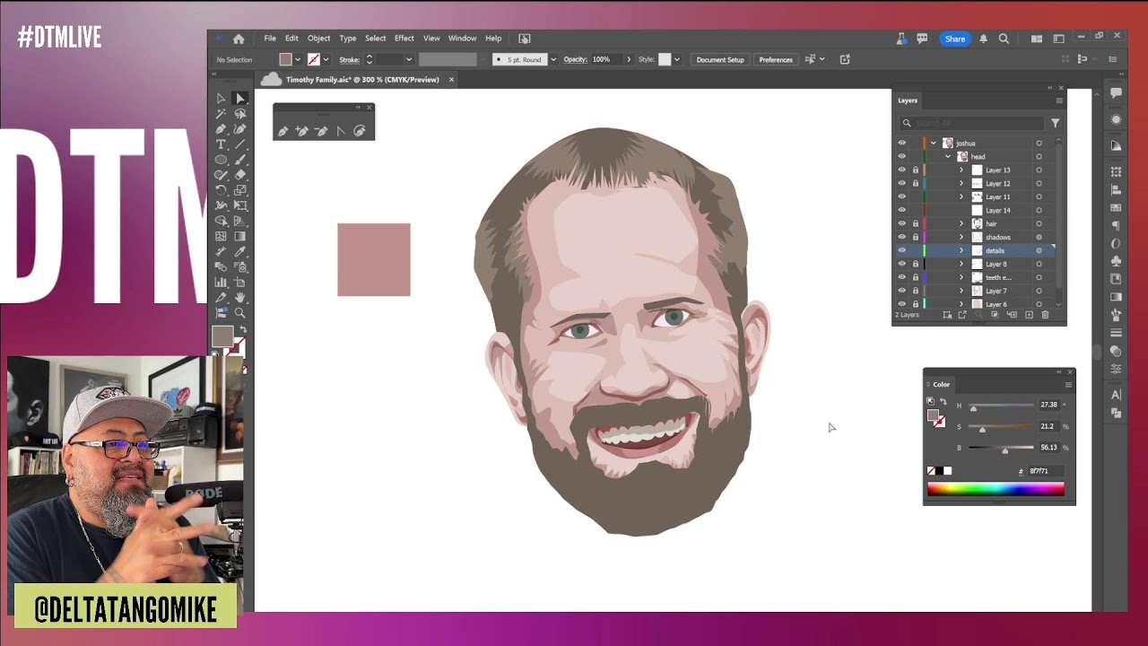1148x646 pixels.
Task: Select the Pen tool
Action: (x=221, y=129)
